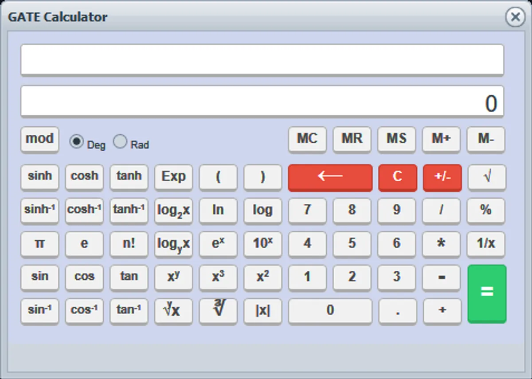Click the inverse sinh button
532x379 pixels.
pos(39,211)
